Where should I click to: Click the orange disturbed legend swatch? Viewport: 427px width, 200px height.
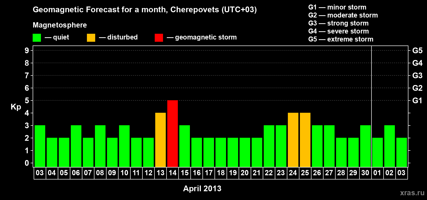91,38
